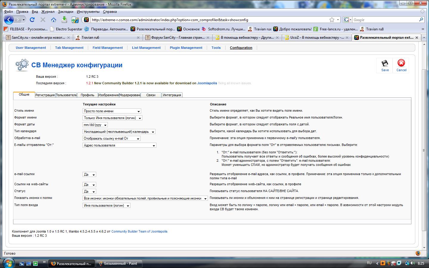Click the Save floppy disk icon
Image resolution: width=429 pixels, height=268 pixels.
pos(385,63)
